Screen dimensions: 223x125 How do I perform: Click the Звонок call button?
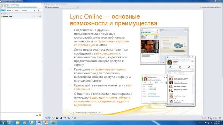[x=9, y=10]
